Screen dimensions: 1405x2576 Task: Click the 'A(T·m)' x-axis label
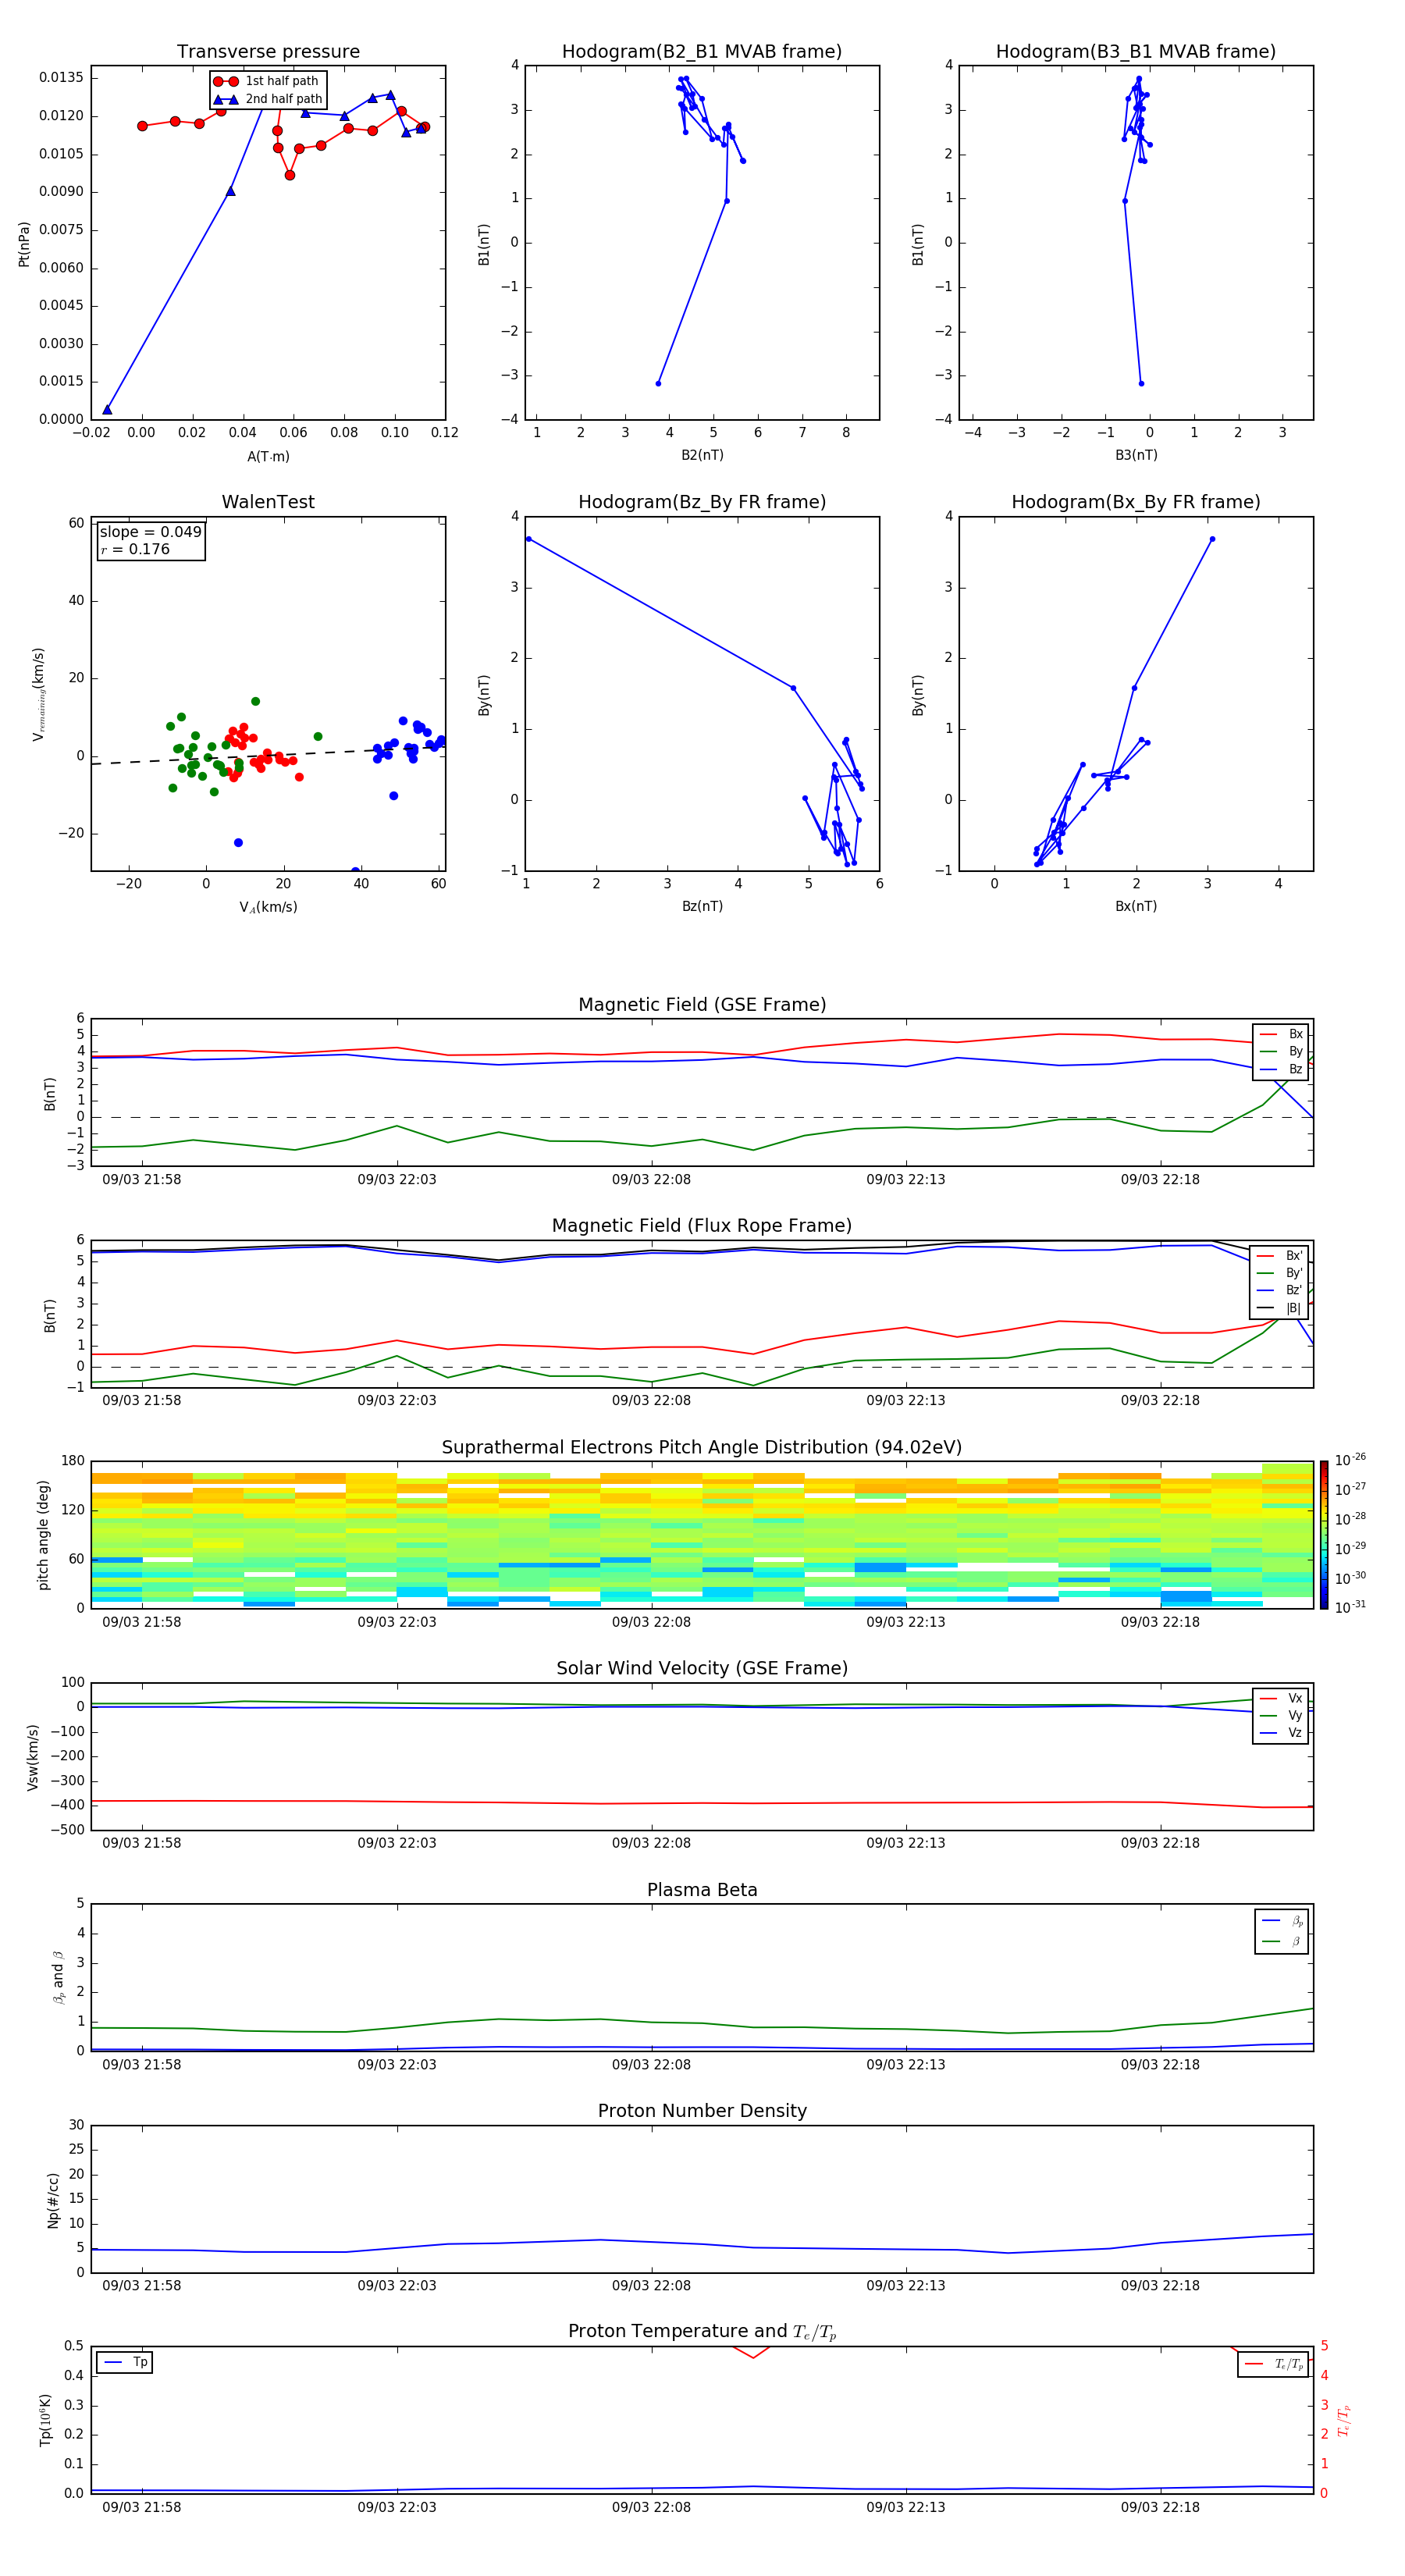pos(268,457)
